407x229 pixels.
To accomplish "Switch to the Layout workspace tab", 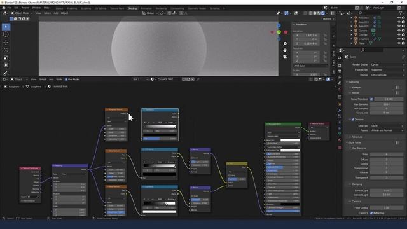I will 59,8.
